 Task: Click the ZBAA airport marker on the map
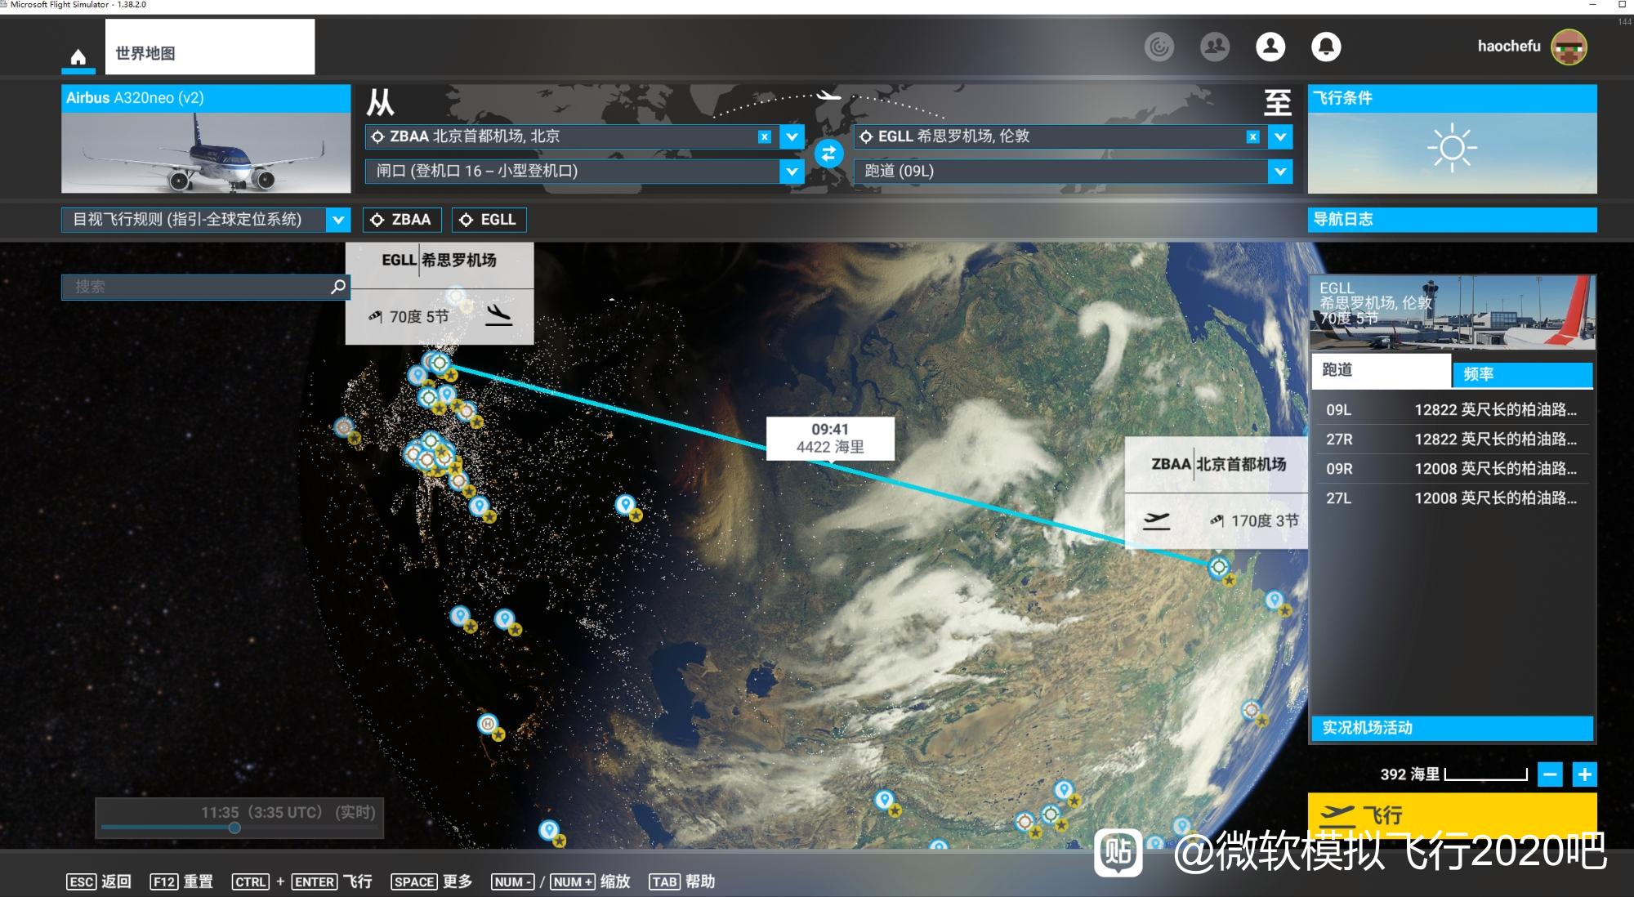point(1219,566)
